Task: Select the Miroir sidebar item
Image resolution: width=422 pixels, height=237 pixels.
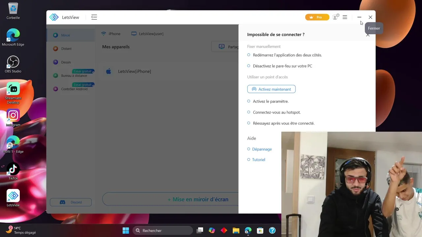Action: (71, 35)
